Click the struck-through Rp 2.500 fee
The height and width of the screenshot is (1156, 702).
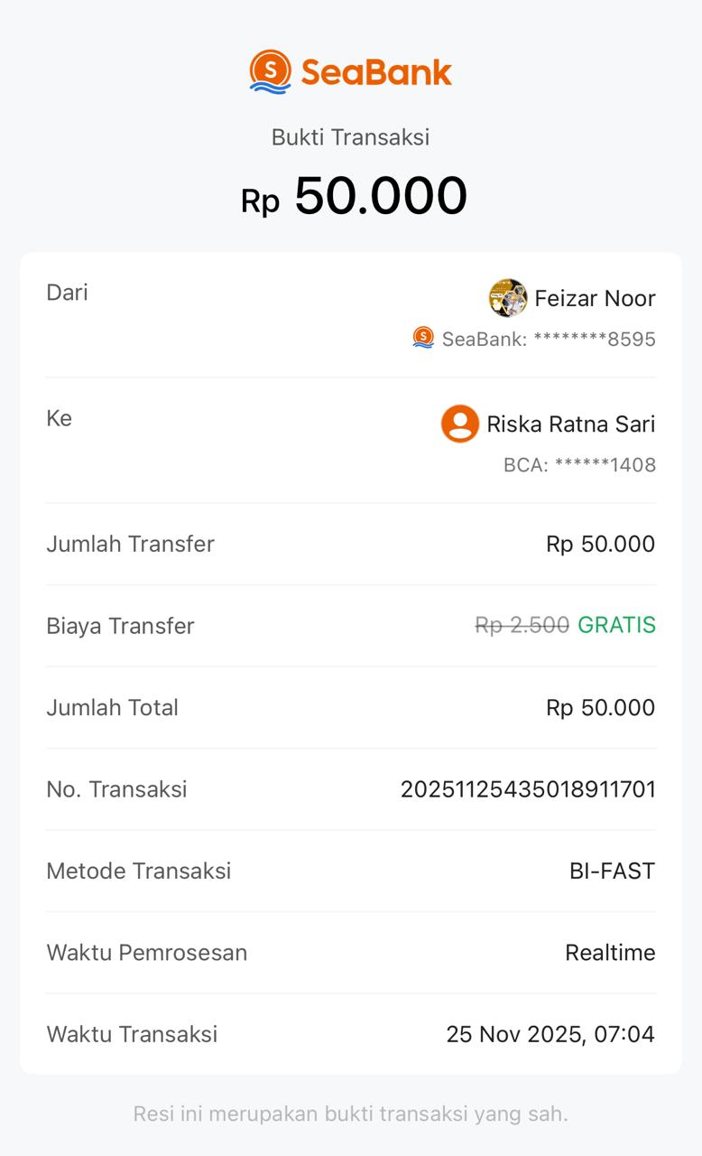pos(522,625)
